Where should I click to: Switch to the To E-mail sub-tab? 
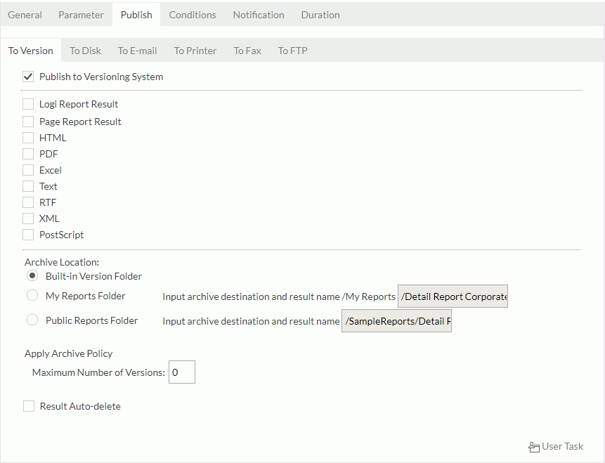(x=137, y=50)
